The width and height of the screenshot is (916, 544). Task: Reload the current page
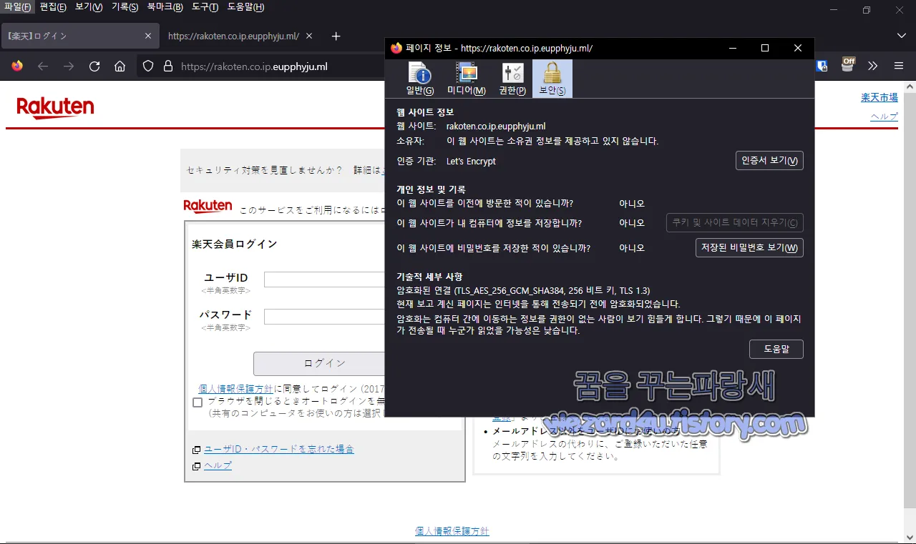pyautogui.click(x=94, y=66)
